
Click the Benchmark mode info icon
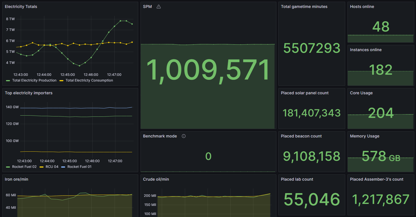pyautogui.click(x=184, y=136)
